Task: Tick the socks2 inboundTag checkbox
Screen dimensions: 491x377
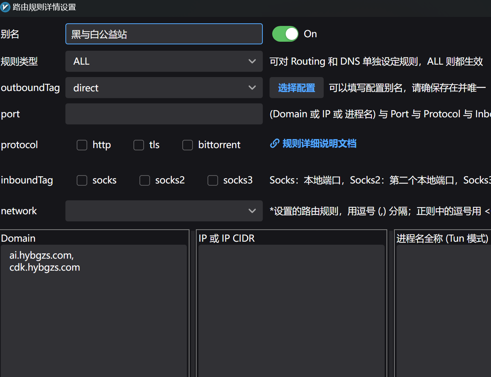Action: pyautogui.click(x=145, y=180)
